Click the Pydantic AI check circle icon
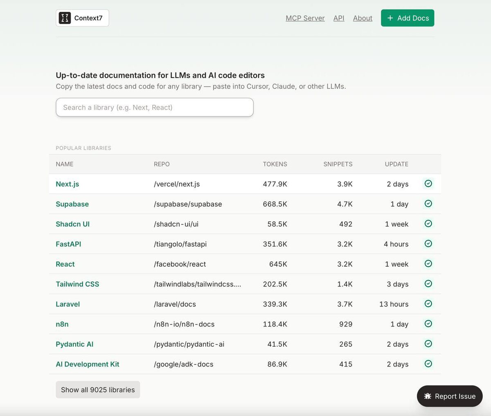Screen dimensions: 491x416 428,344
